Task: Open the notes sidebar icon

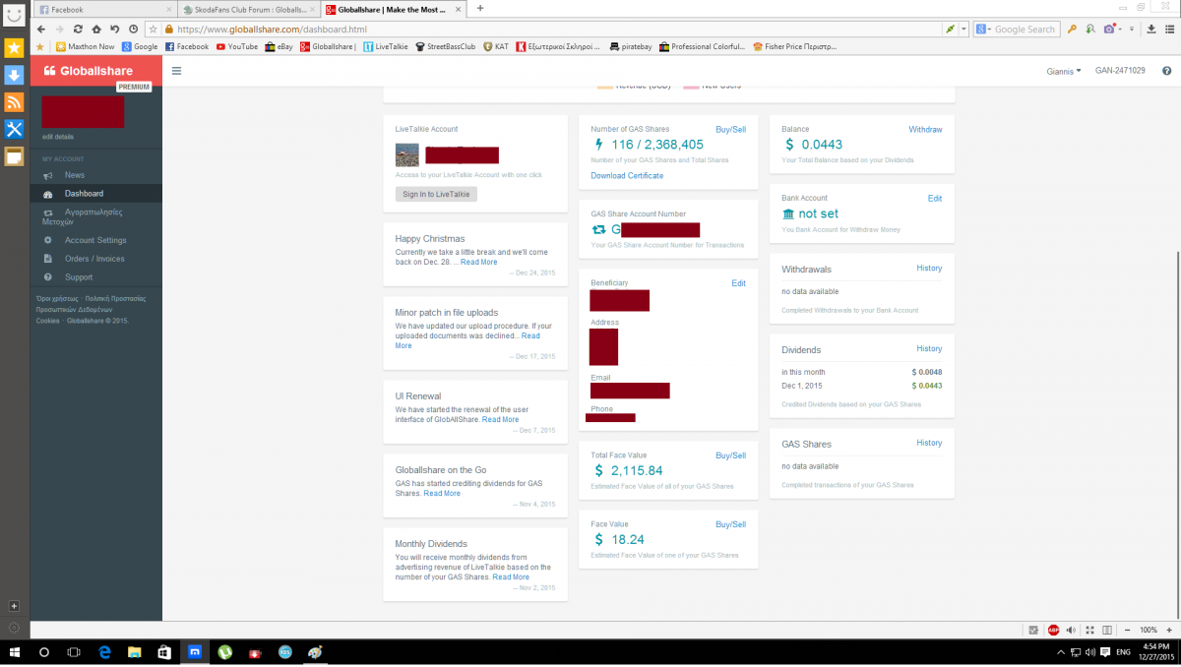Action: point(14,156)
